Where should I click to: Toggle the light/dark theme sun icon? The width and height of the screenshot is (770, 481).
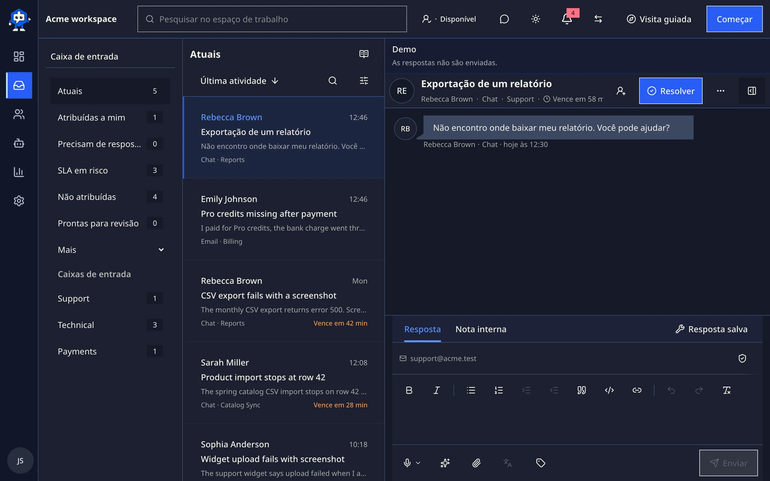point(535,19)
